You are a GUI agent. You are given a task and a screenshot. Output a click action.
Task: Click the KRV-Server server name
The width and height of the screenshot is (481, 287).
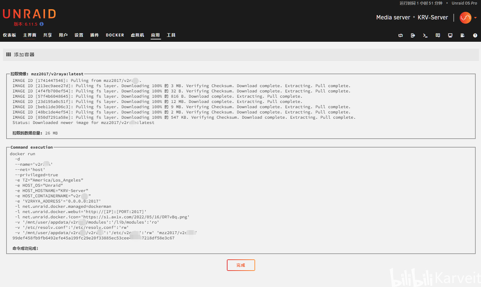coord(433,17)
